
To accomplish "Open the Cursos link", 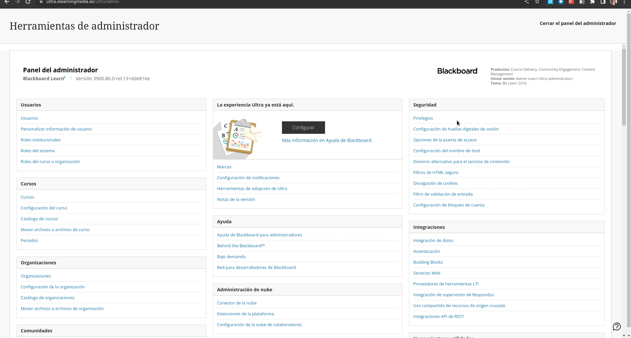I will tap(27, 197).
